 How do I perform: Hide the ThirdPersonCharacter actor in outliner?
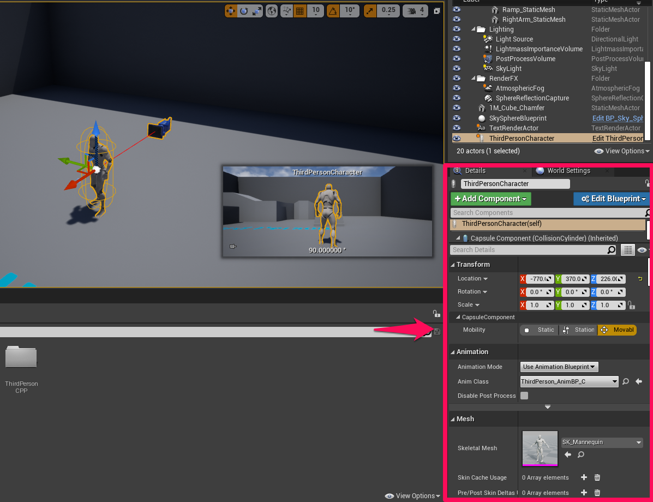coord(457,138)
